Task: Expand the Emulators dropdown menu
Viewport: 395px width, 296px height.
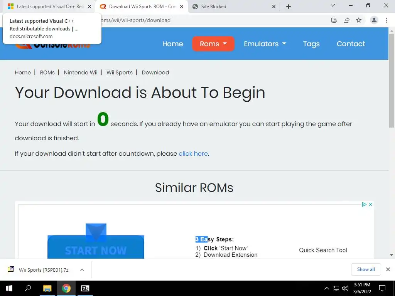Action: pos(265,44)
